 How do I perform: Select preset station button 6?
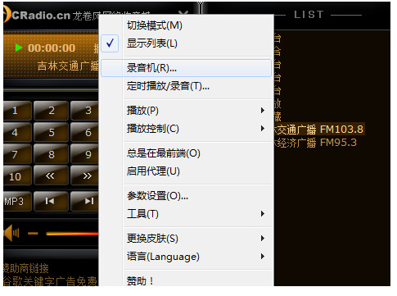pyautogui.click(x=85, y=133)
